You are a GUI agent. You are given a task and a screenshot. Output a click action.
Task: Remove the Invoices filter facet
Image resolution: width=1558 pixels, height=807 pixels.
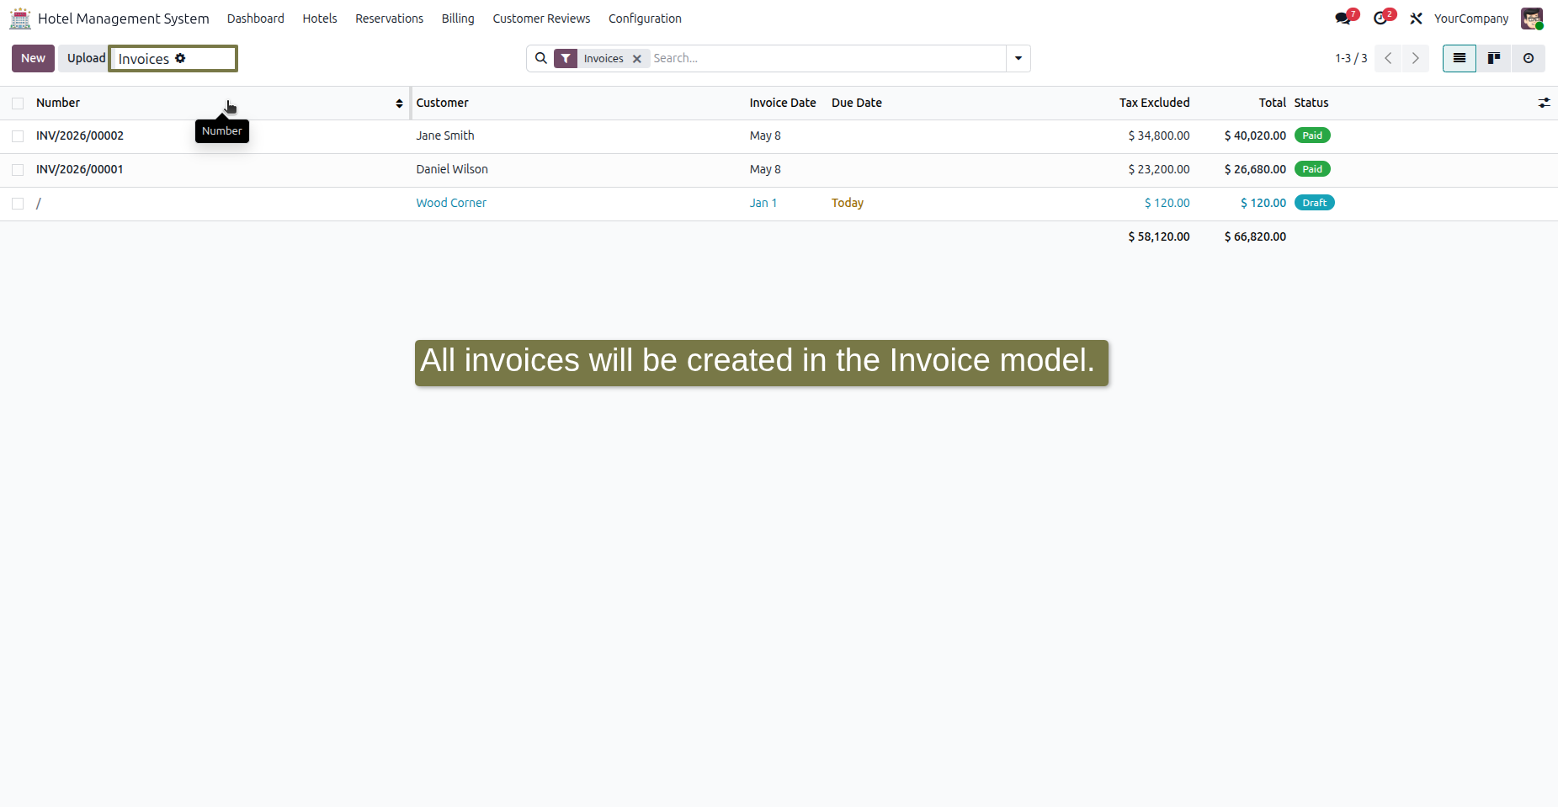tap(637, 59)
